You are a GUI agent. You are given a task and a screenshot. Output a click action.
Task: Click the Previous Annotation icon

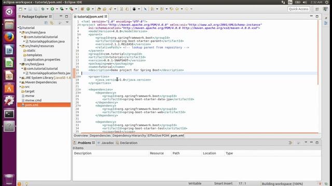point(162,9)
